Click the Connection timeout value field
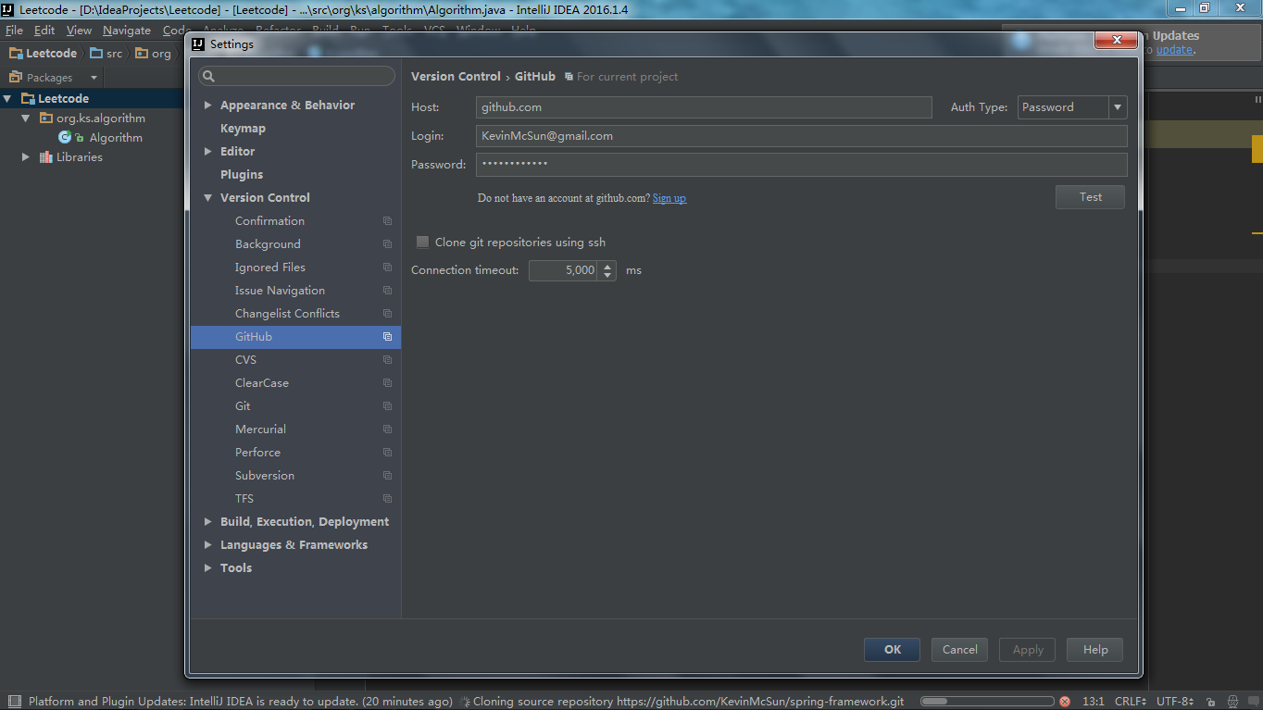The height and width of the screenshot is (710, 1263). 564,270
